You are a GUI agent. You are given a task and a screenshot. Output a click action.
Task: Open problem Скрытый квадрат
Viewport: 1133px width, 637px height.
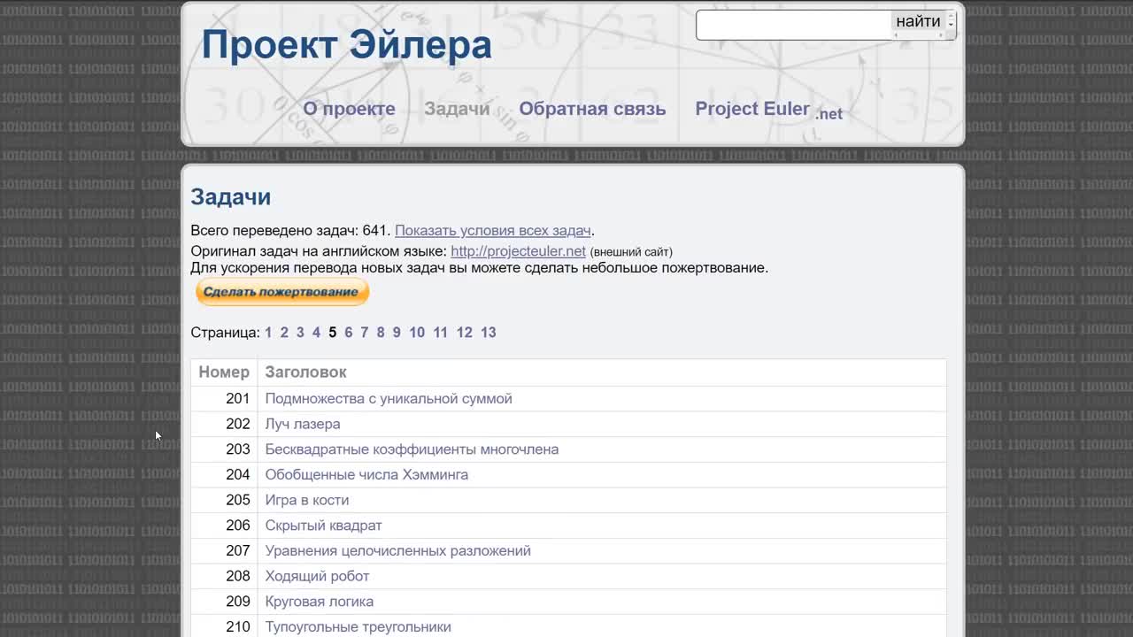[x=324, y=526]
